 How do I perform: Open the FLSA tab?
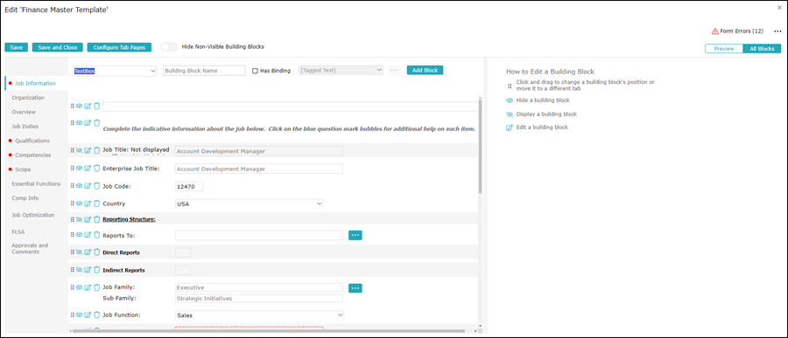click(18, 231)
